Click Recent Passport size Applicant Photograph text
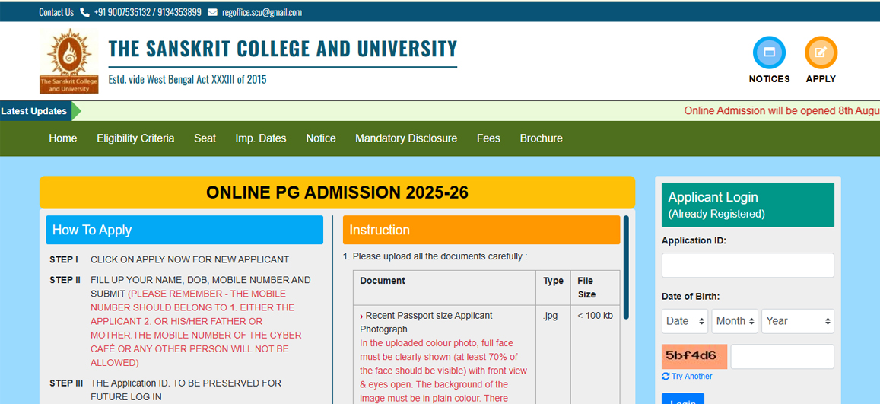 click(x=426, y=322)
